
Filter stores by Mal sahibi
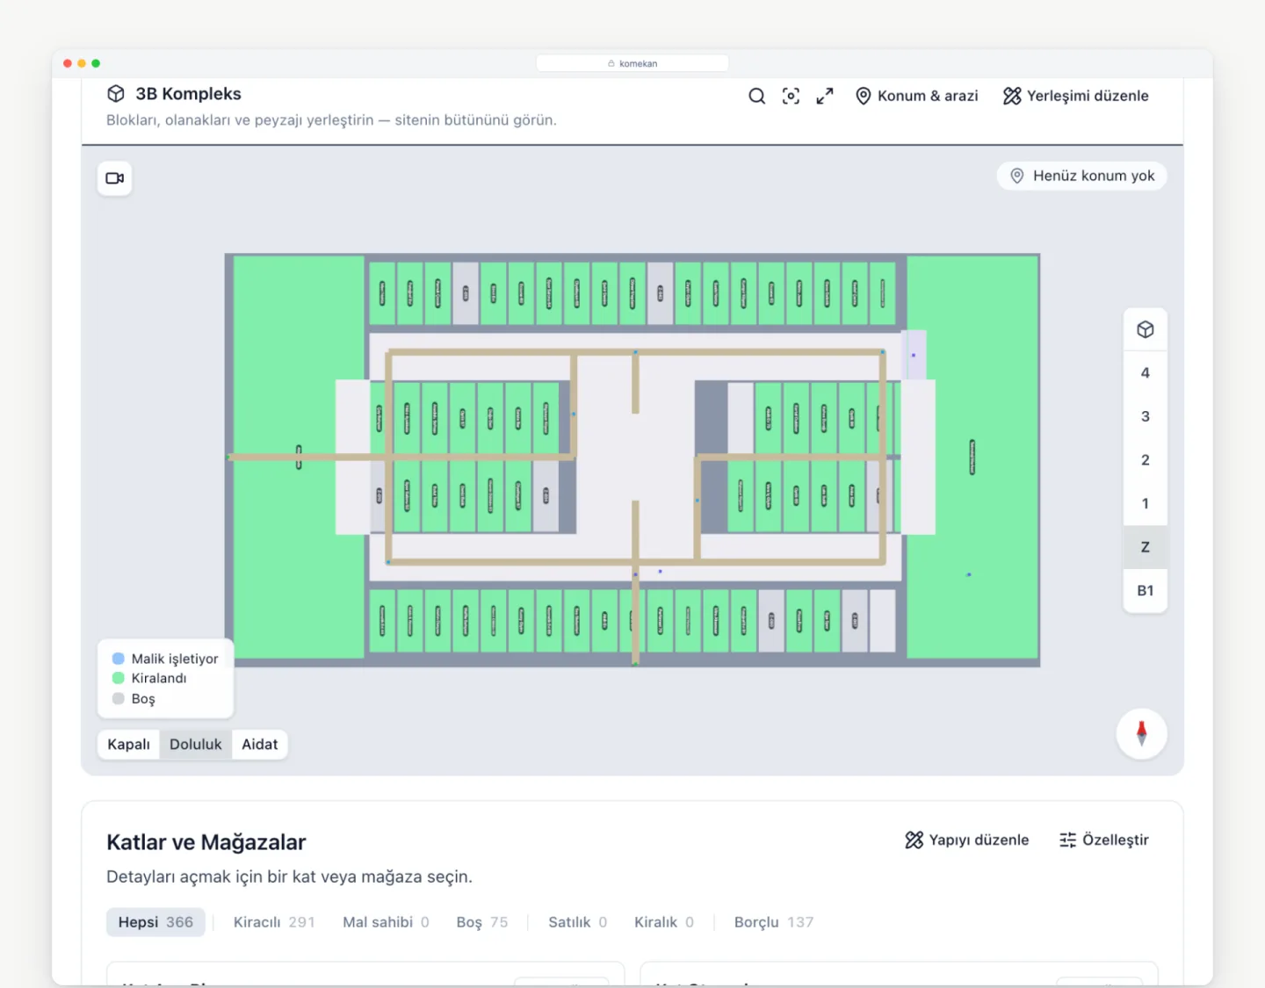coord(386,922)
